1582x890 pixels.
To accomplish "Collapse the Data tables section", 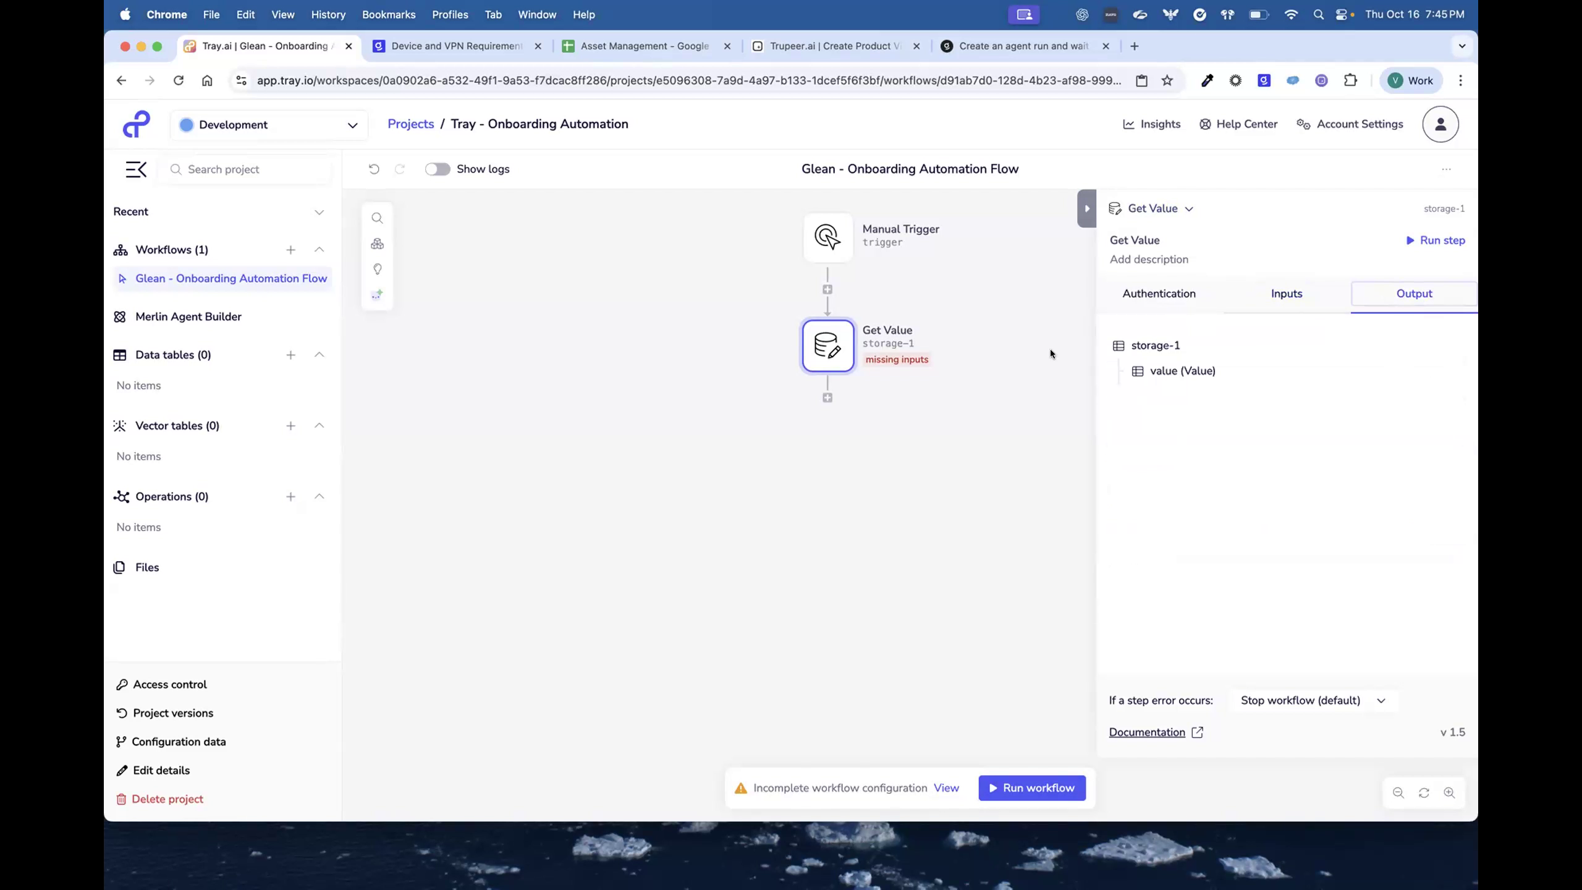I will (x=319, y=355).
